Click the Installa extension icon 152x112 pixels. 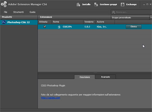click(78, 5)
